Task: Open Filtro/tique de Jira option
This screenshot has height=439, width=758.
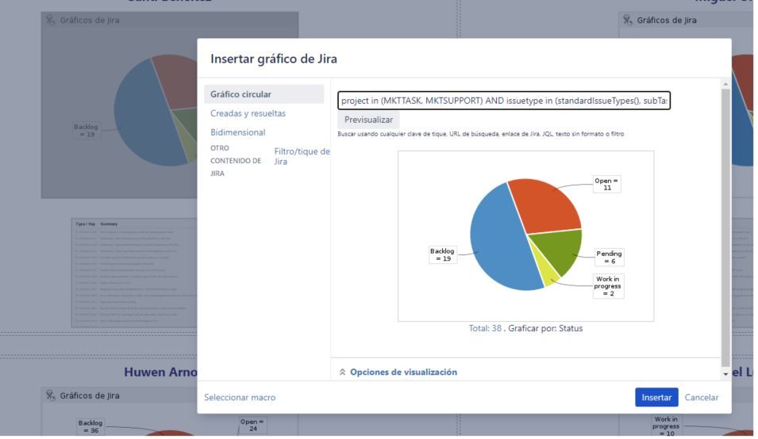Action: pos(302,156)
